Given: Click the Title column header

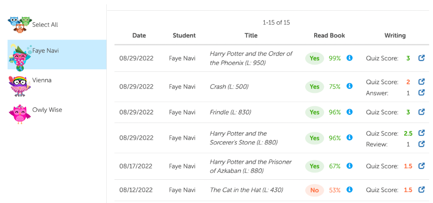Looking at the screenshot, I should click(x=251, y=36).
